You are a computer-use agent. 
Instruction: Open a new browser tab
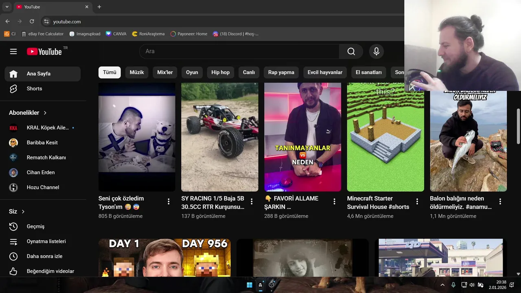99,7
